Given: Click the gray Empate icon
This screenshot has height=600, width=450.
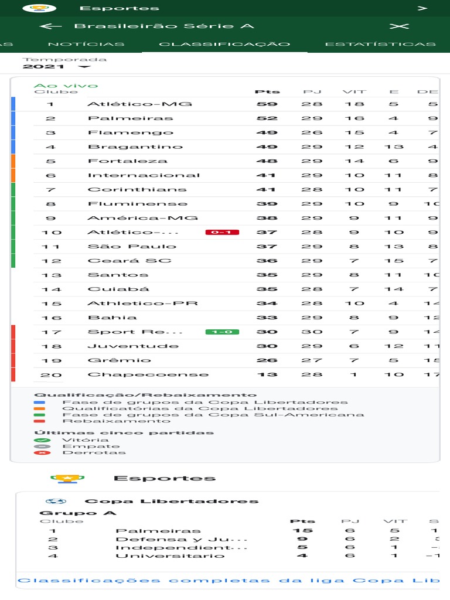Looking at the screenshot, I should (42, 446).
